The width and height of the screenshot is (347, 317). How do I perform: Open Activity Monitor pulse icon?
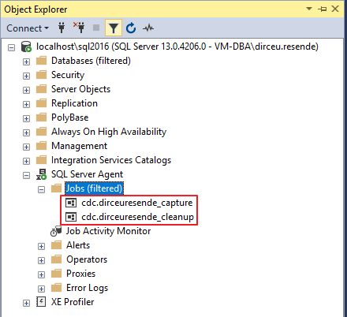coord(148,28)
